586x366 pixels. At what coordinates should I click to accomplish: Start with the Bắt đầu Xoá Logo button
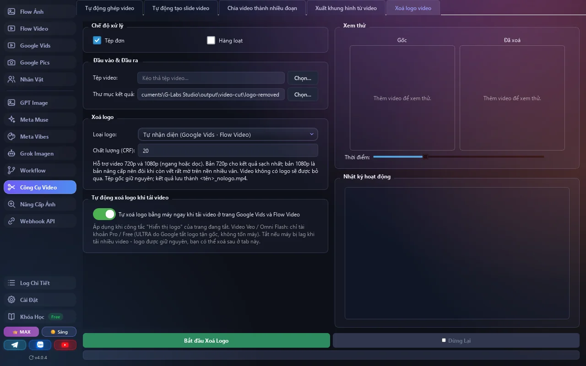(206, 341)
